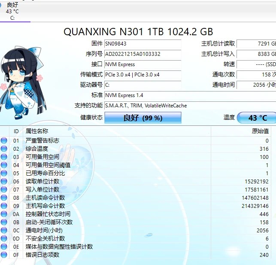Click the 属性名称 column header
The width and height of the screenshot is (276, 265).
coord(117,131)
